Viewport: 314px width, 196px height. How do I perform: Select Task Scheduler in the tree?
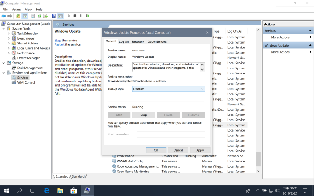point(27,34)
